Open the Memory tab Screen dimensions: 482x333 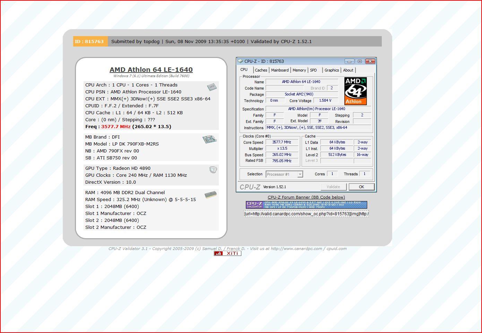[x=299, y=70]
